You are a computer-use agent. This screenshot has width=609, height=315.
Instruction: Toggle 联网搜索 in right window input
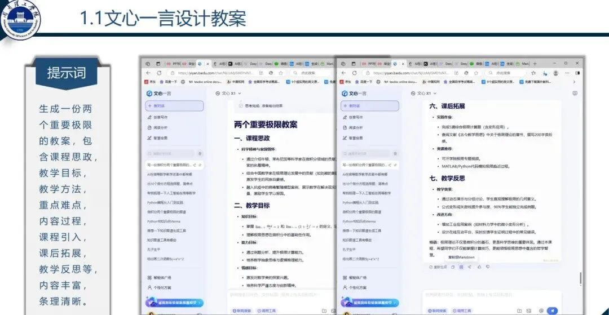click(x=437, y=310)
